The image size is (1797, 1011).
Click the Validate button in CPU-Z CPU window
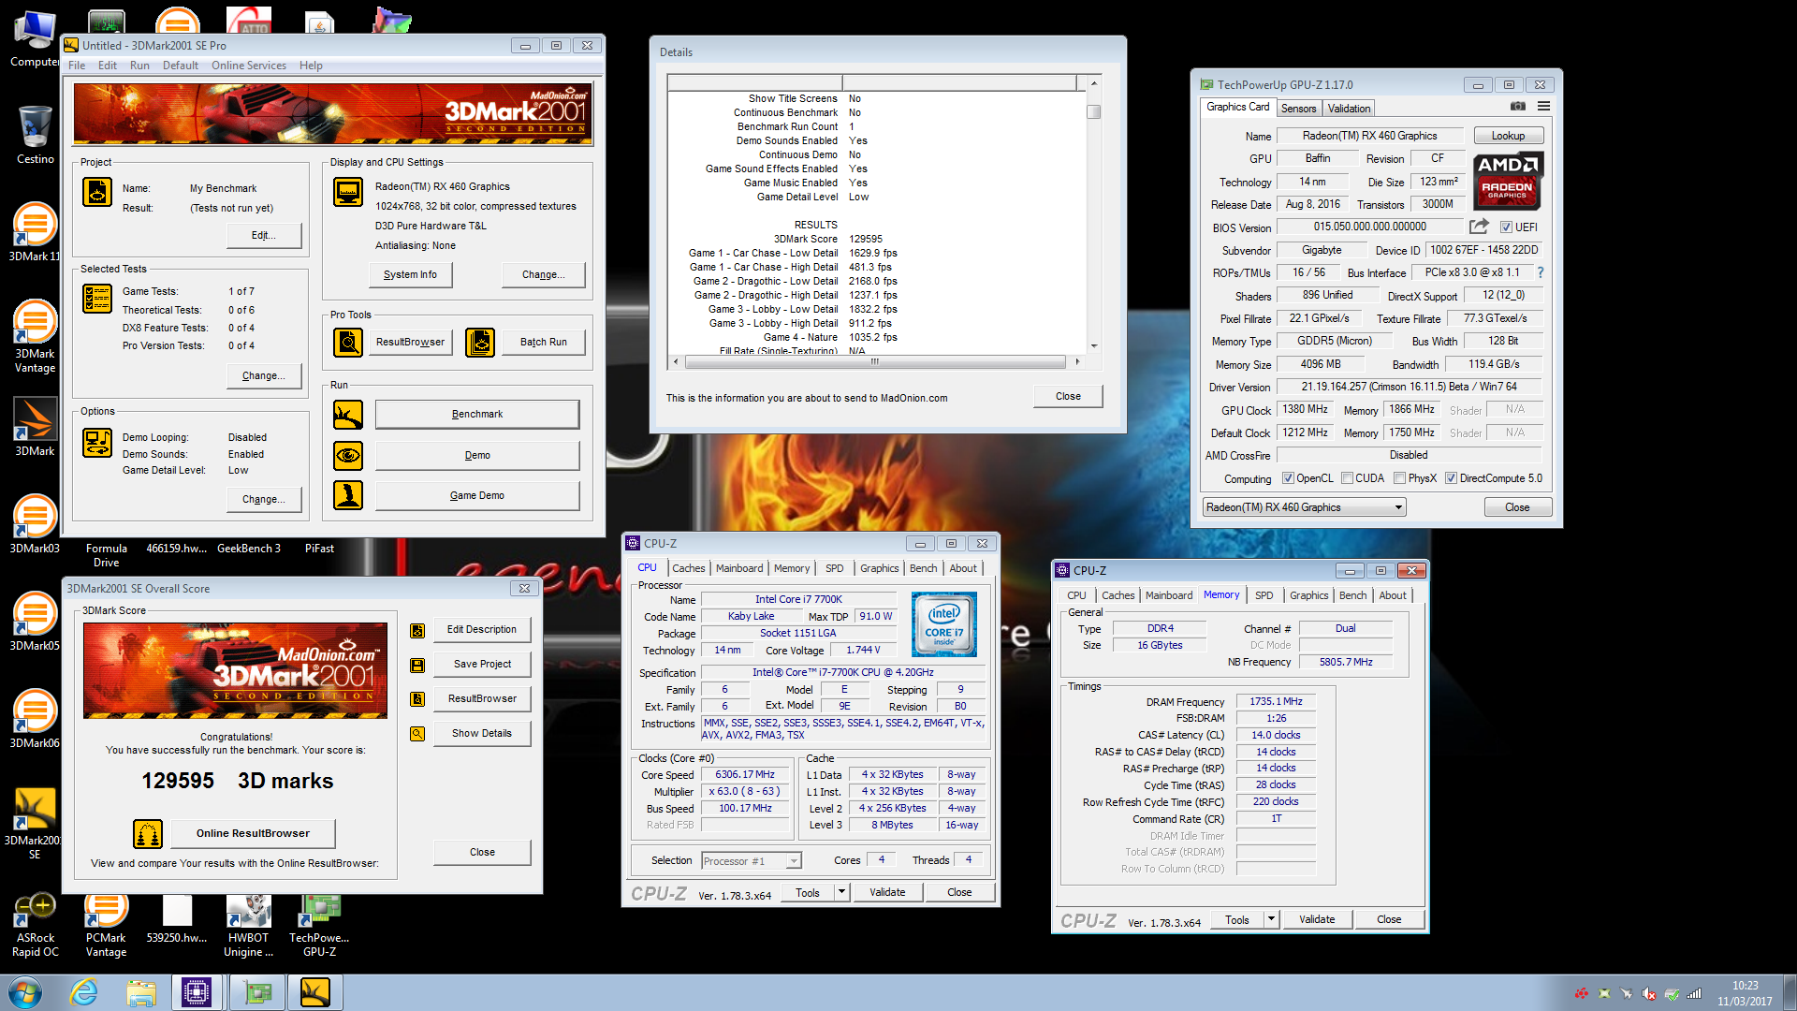887,892
